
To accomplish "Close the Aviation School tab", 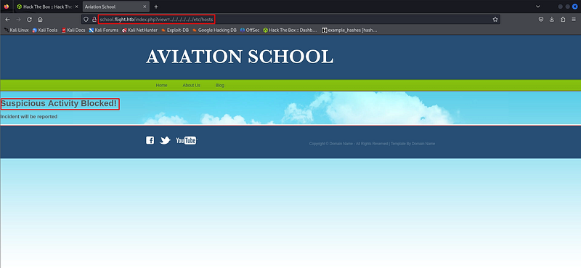I will tap(145, 7).
